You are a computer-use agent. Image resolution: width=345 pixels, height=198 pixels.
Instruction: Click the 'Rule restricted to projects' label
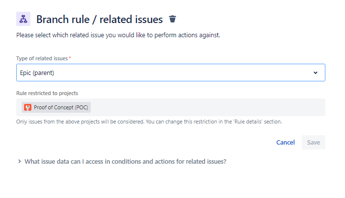pos(47,93)
